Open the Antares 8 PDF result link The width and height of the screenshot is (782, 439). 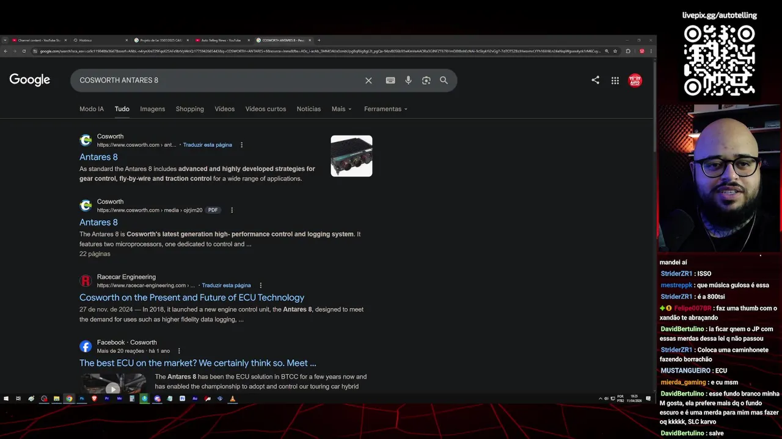pyautogui.click(x=98, y=223)
